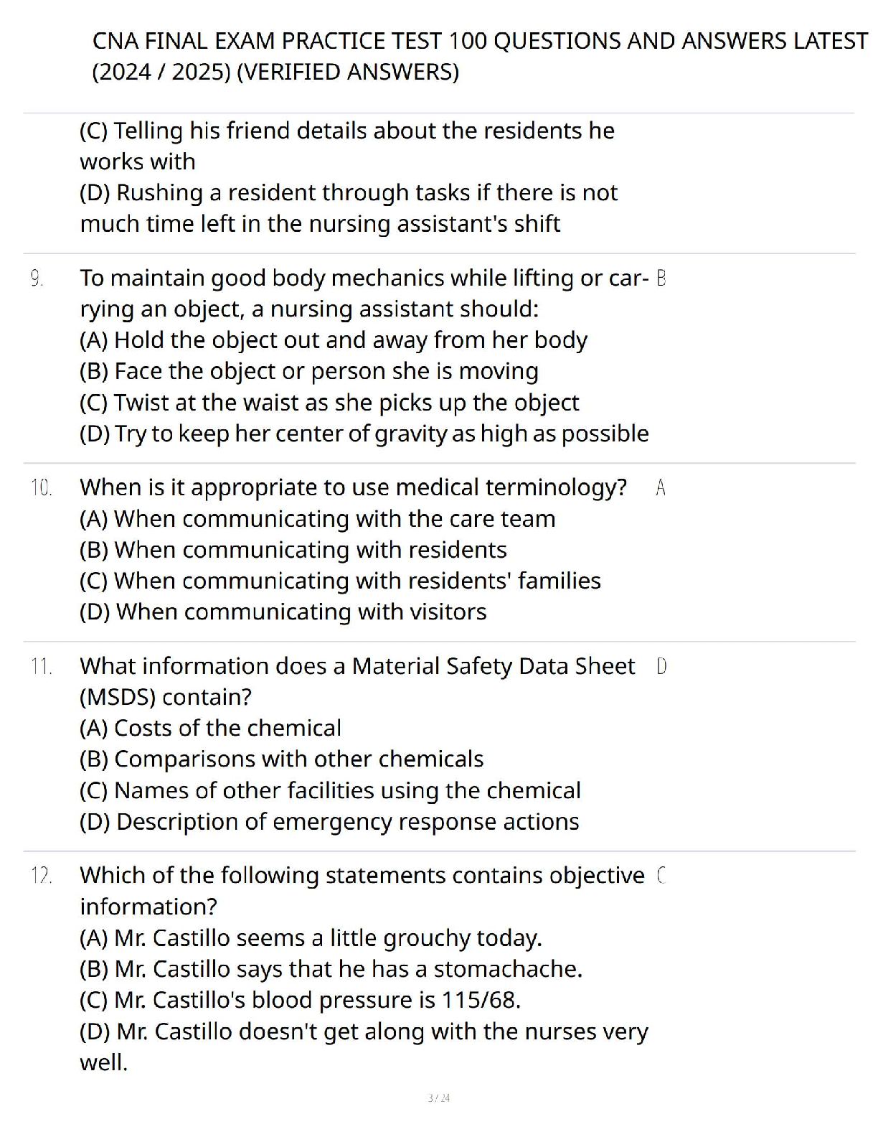Select option (B) Face the object or person
Screen dimensions: 878x1137
point(308,371)
